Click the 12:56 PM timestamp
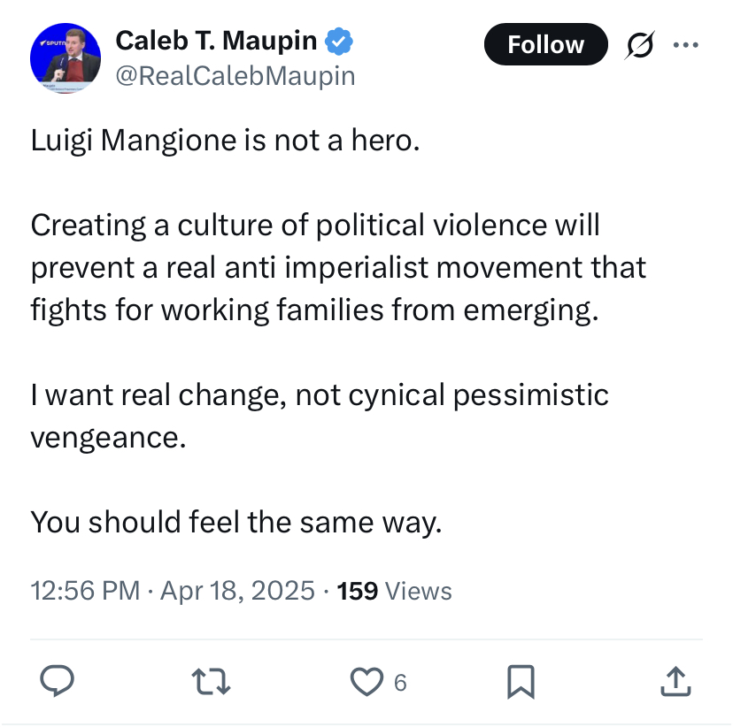Screen dimensions: 733x727 pos(86,591)
